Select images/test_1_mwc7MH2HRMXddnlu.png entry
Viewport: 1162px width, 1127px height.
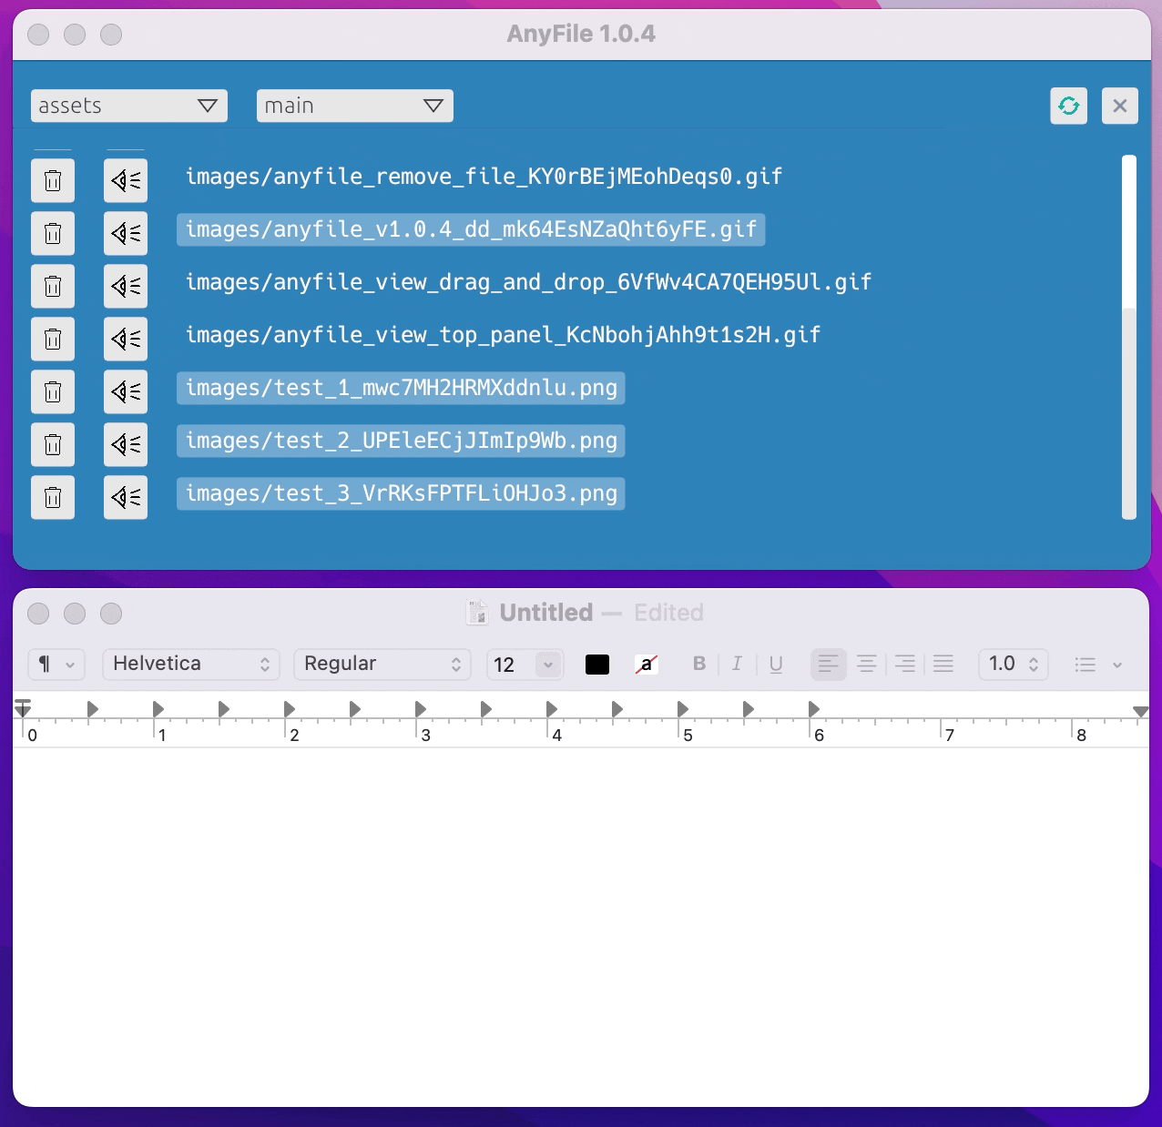(x=401, y=388)
